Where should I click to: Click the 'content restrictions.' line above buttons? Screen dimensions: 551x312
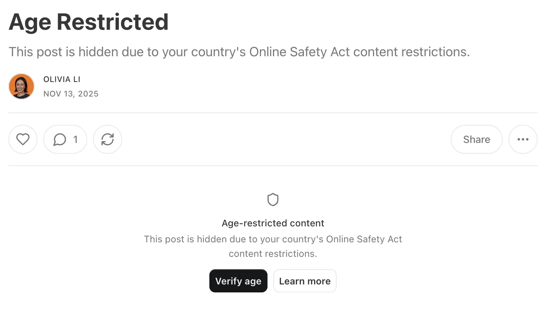pyautogui.click(x=273, y=254)
